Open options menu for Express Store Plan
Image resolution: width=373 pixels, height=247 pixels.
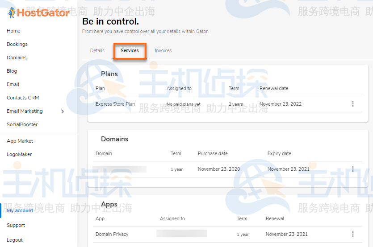pyautogui.click(x=353, y=104)
